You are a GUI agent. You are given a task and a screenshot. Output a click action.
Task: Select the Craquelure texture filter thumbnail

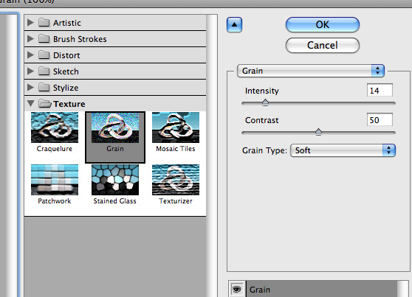pyautogui.click(x=55, y=127)
